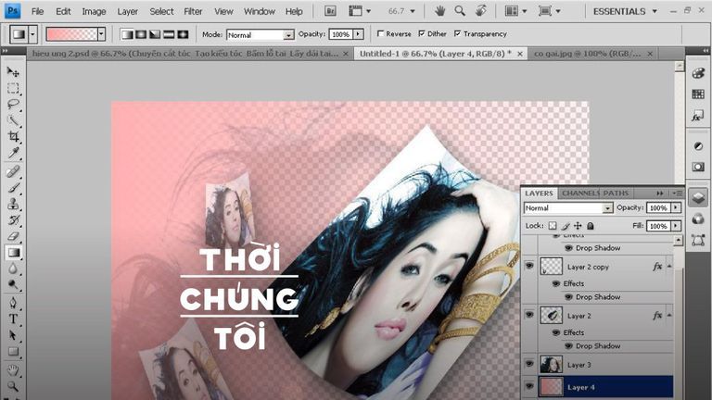Select the Clone Stamp tool

tap(13, 204)
